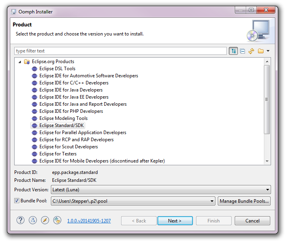
Task: Click the Eclipse DSL Tools product icon
Action: 34,69
